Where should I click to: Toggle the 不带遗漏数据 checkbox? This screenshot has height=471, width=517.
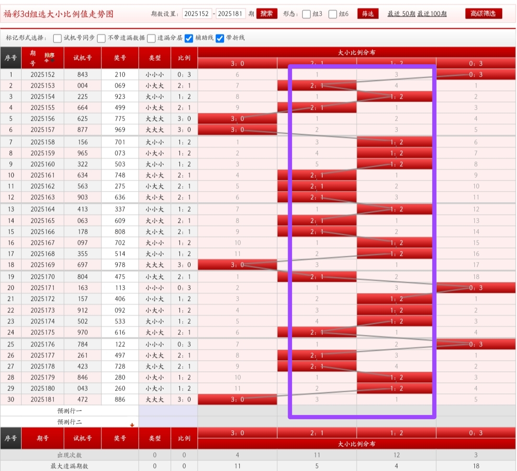(101, 38)
